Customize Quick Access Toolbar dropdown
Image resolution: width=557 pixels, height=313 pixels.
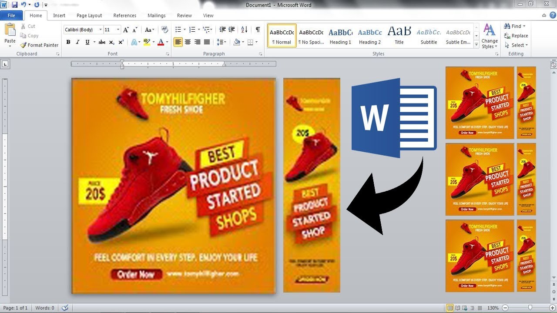click(x=46, y=5)
